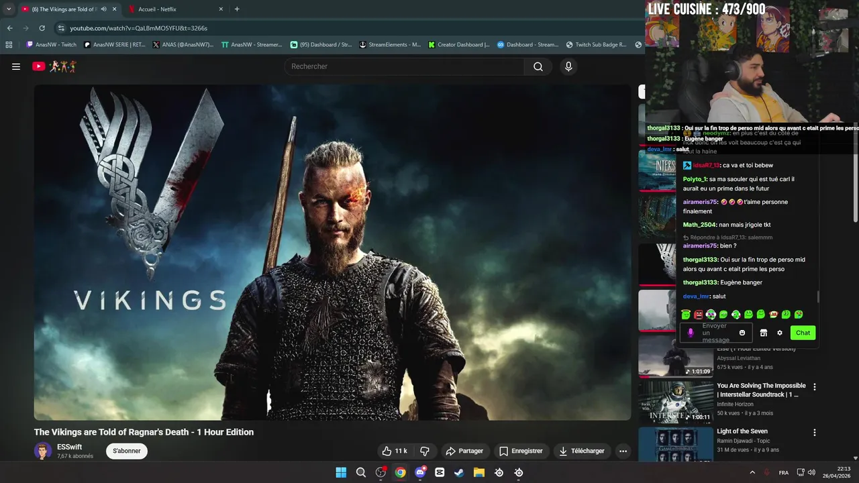View site information icon in address bar
Image resolution: width=859 pixels, height=483 pixels.
point(61,28)
